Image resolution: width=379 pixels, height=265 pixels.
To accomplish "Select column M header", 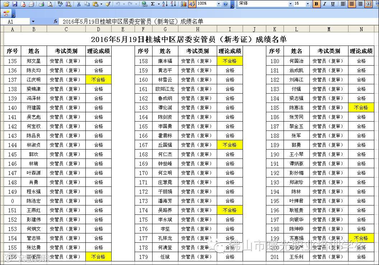I will [329, 29].
